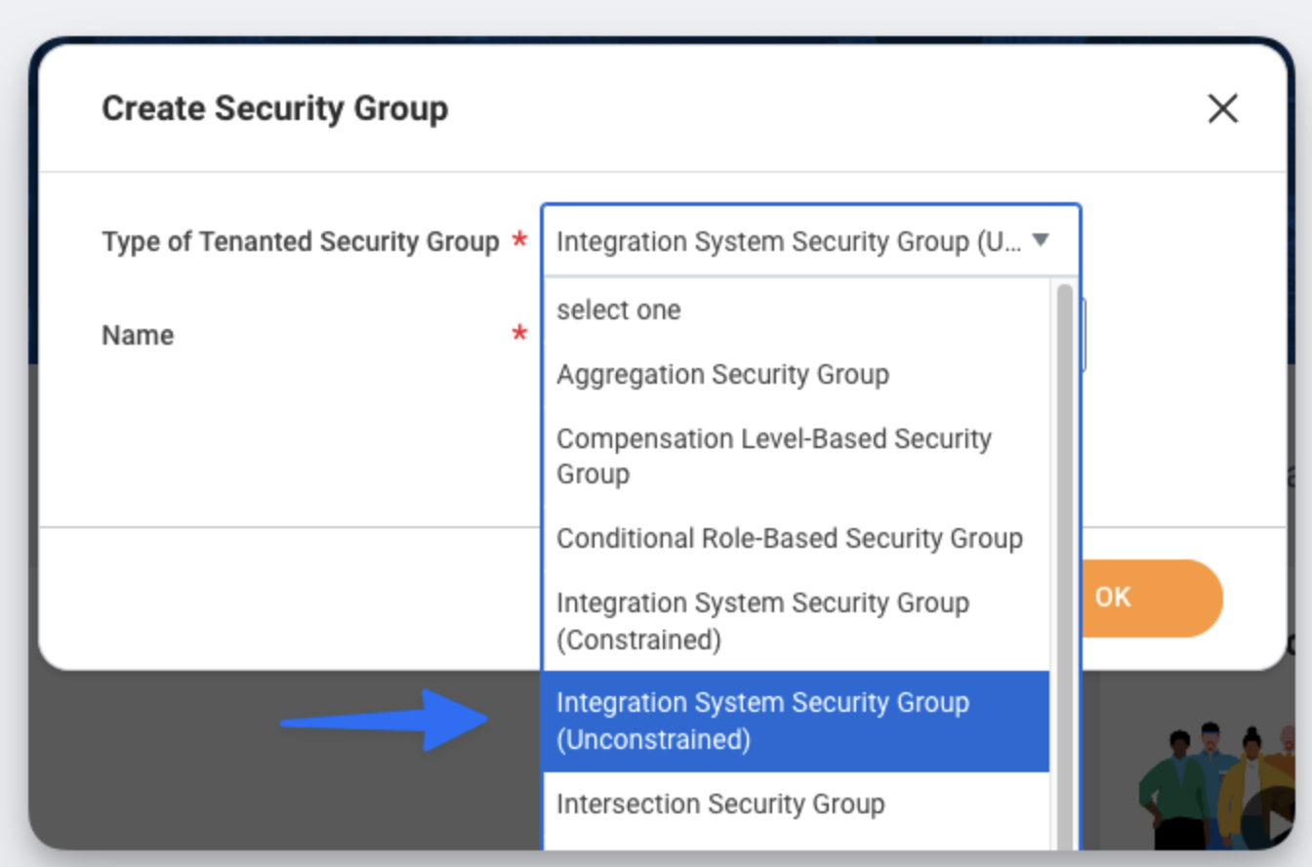Choose the 'select one' placeholder option
Screen dimensions: 1312x867
618,310
